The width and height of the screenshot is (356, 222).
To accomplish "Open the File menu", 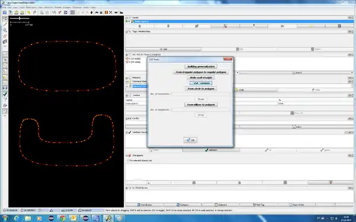I will tap(4, 8).
